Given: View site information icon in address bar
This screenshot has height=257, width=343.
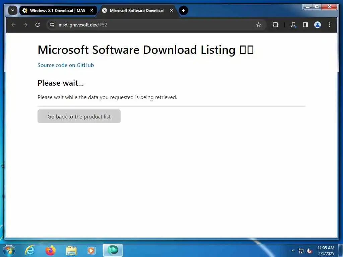Looking at the screenshot, I should point(52,25).
